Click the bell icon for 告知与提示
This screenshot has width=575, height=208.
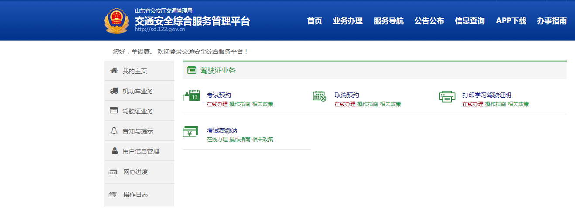(114, 131)
